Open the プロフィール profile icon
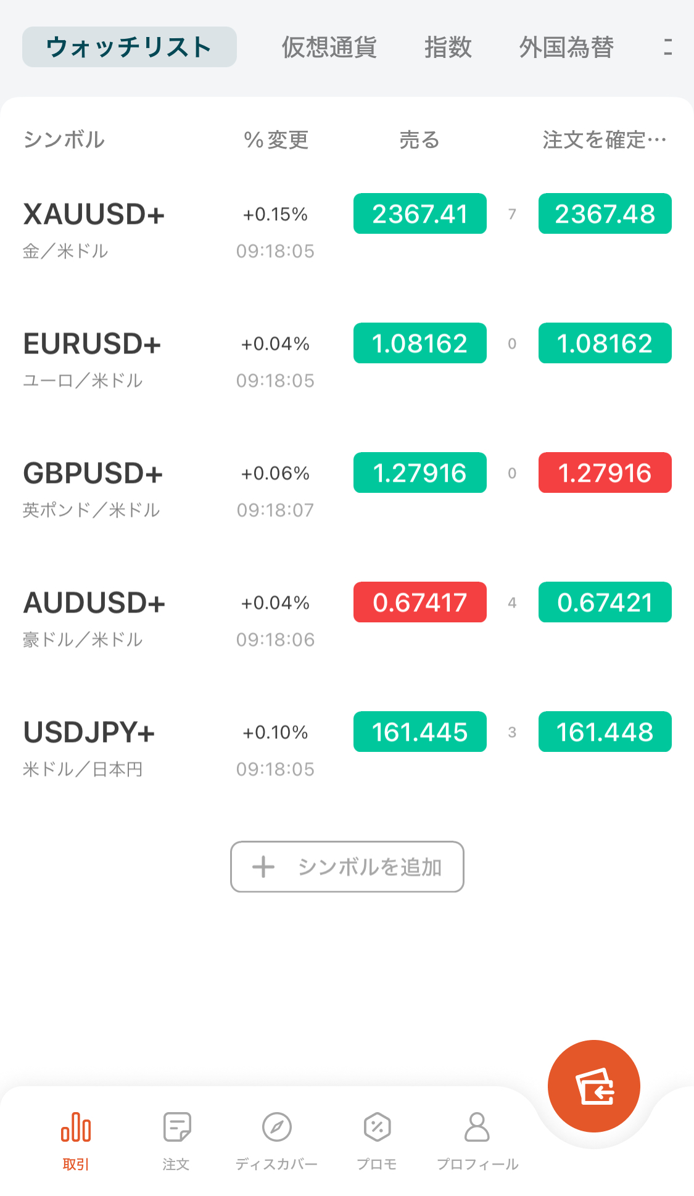 click(477, 1127)
